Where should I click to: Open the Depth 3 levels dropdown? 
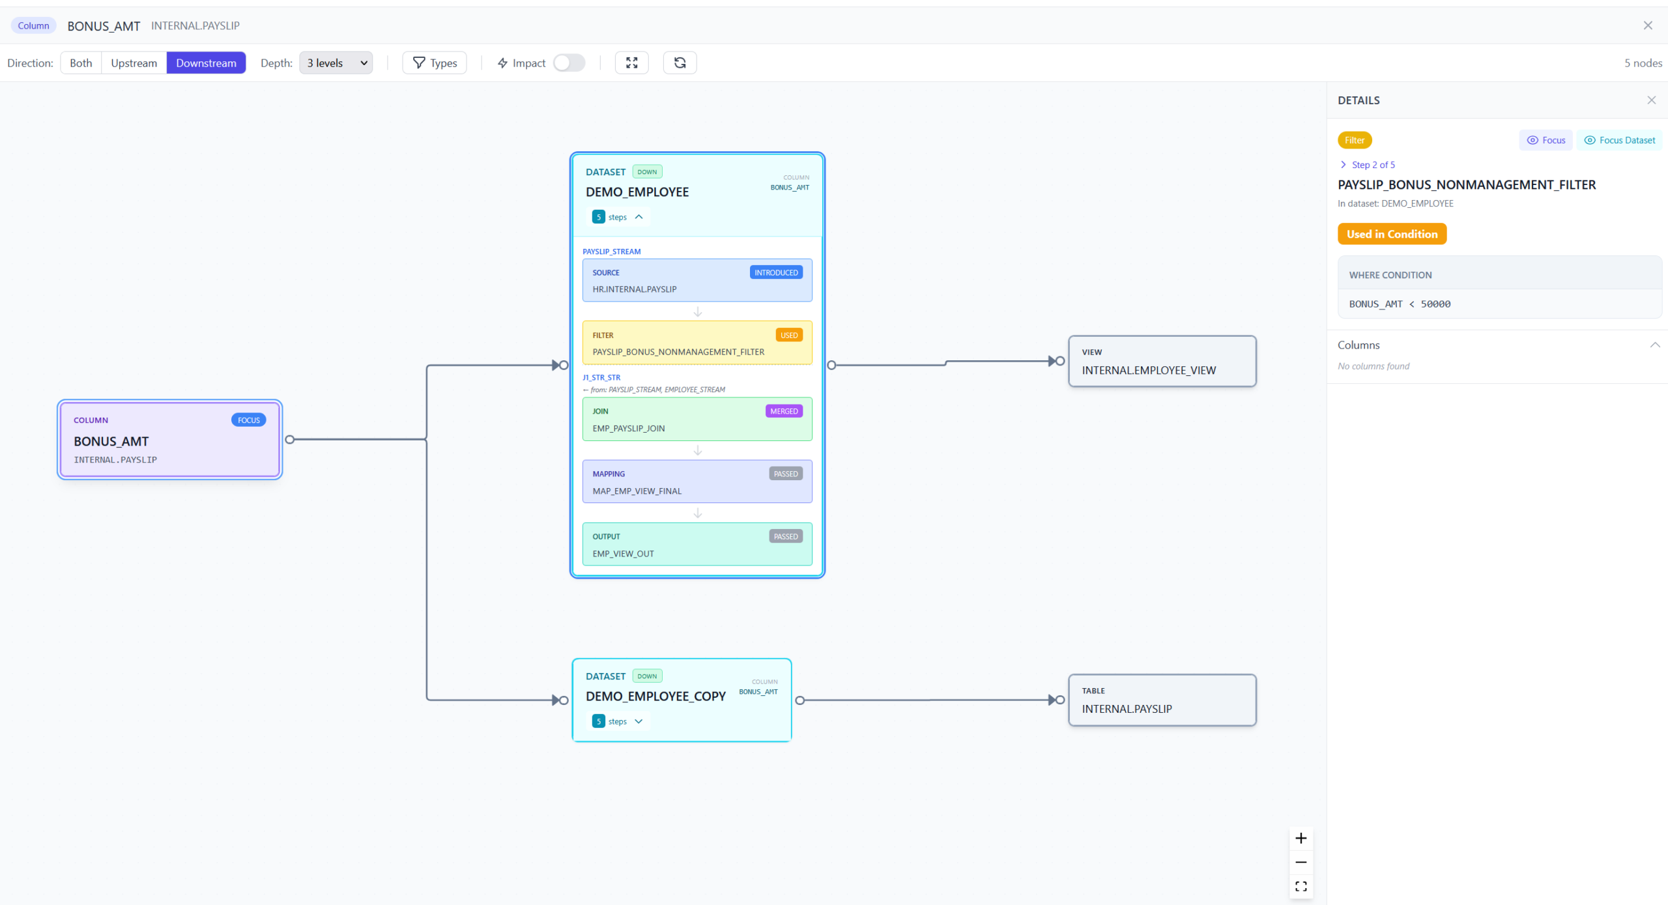tap(336, 63)
